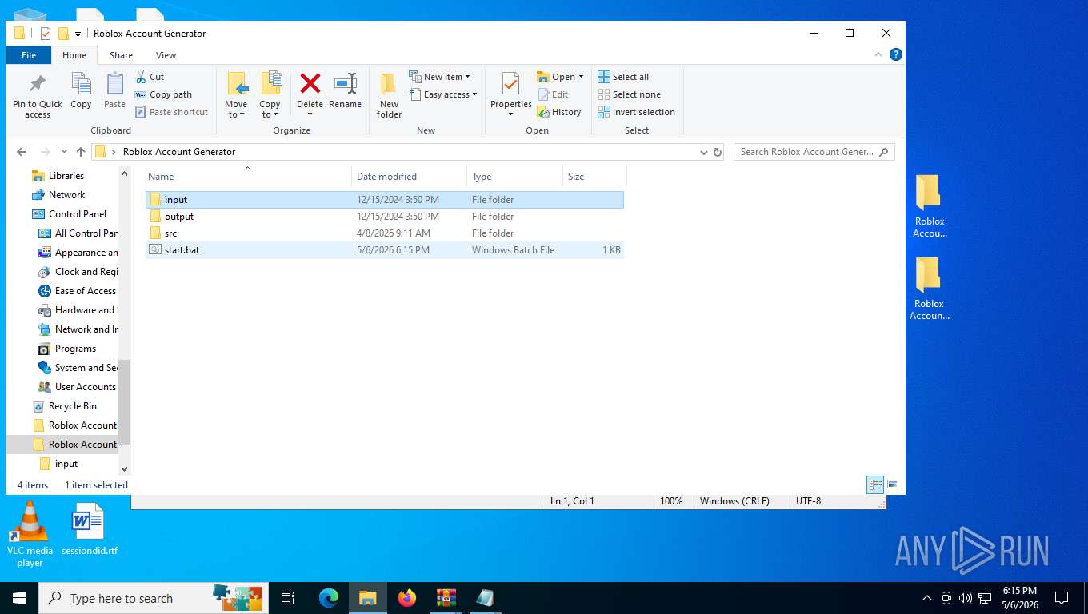This screenshot has width=1088, height=614.
Task: Select the start.bat file
Action: (385, 250)
